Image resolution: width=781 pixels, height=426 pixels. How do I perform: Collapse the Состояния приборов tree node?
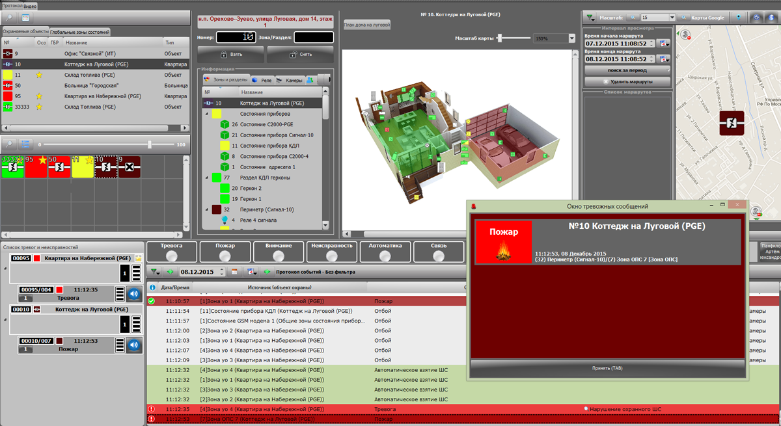pos(207,113)
